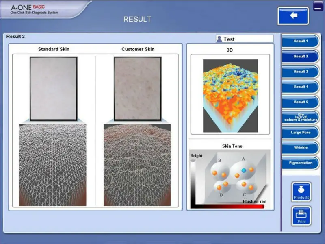Open the Products bottle icon

(301, 192)
